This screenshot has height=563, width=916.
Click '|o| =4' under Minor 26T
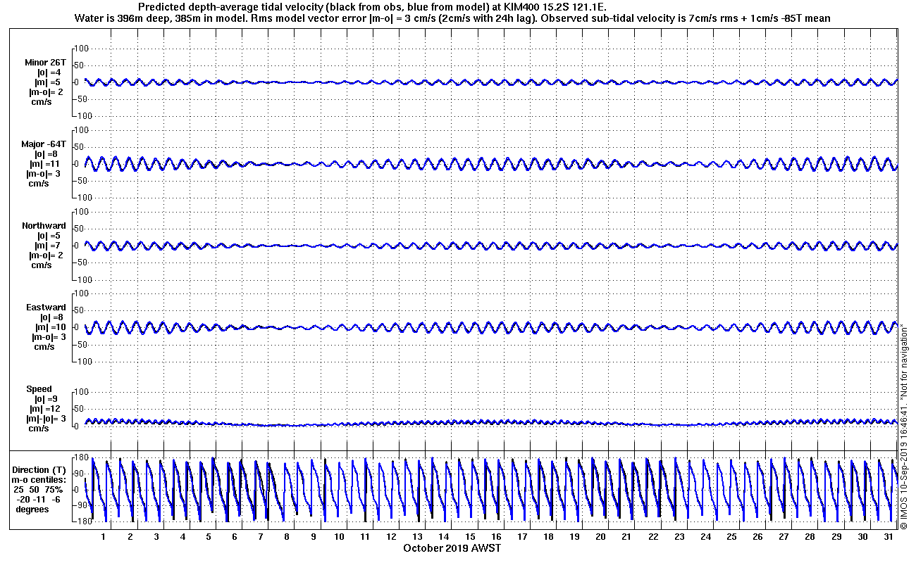pos(49,72)
